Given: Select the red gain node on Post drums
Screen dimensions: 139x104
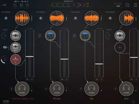Looking at the screenshot, I should (16, 60).
